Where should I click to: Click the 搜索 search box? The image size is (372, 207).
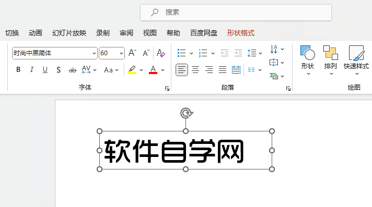point(236,13)
